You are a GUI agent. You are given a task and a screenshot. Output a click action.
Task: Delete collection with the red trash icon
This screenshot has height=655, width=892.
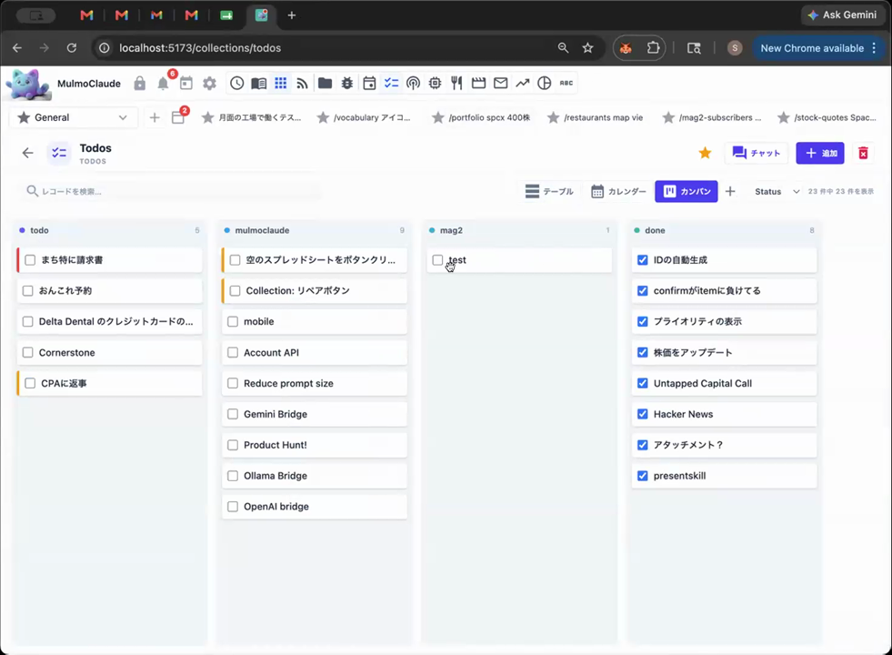point(863,153)
